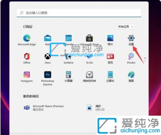161x135 pixels.
Task: Open the To Do app
Action: (x=89, y=58)
